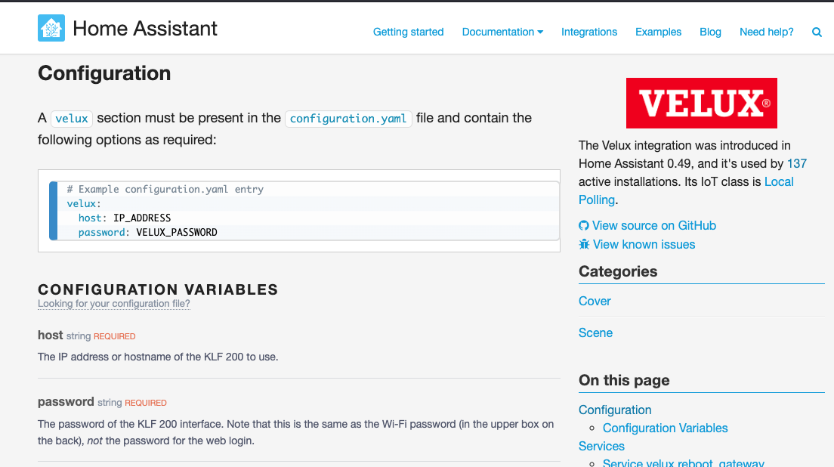Viewport: 834px width, 467px height.
Task: Select the Velux logo image
Action: [701, 103]
